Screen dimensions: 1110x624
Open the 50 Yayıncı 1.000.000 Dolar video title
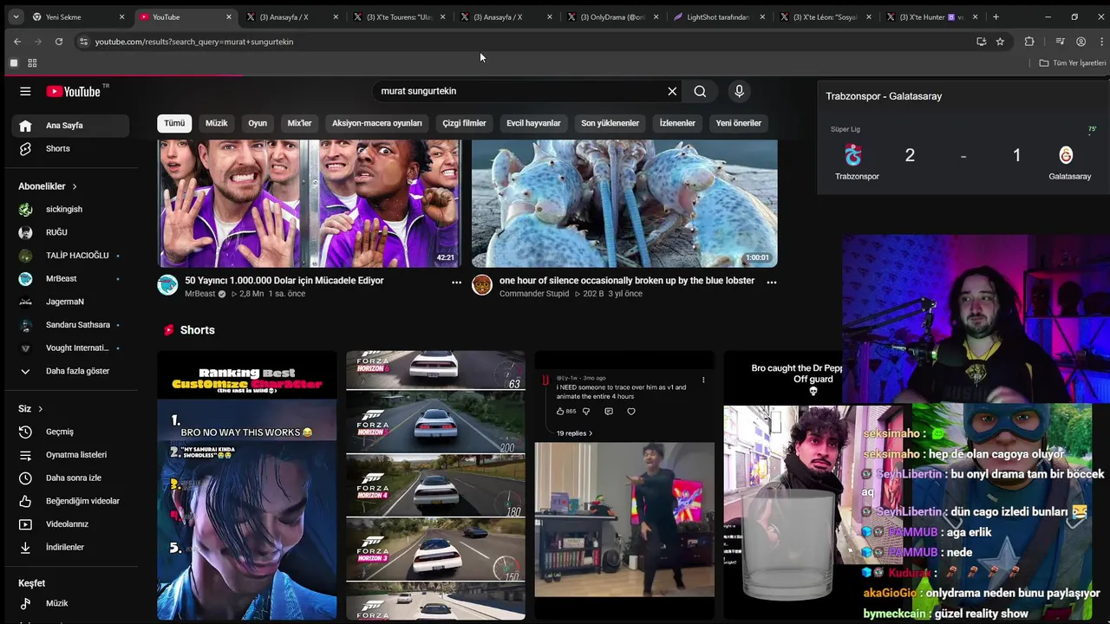(284, 281)
